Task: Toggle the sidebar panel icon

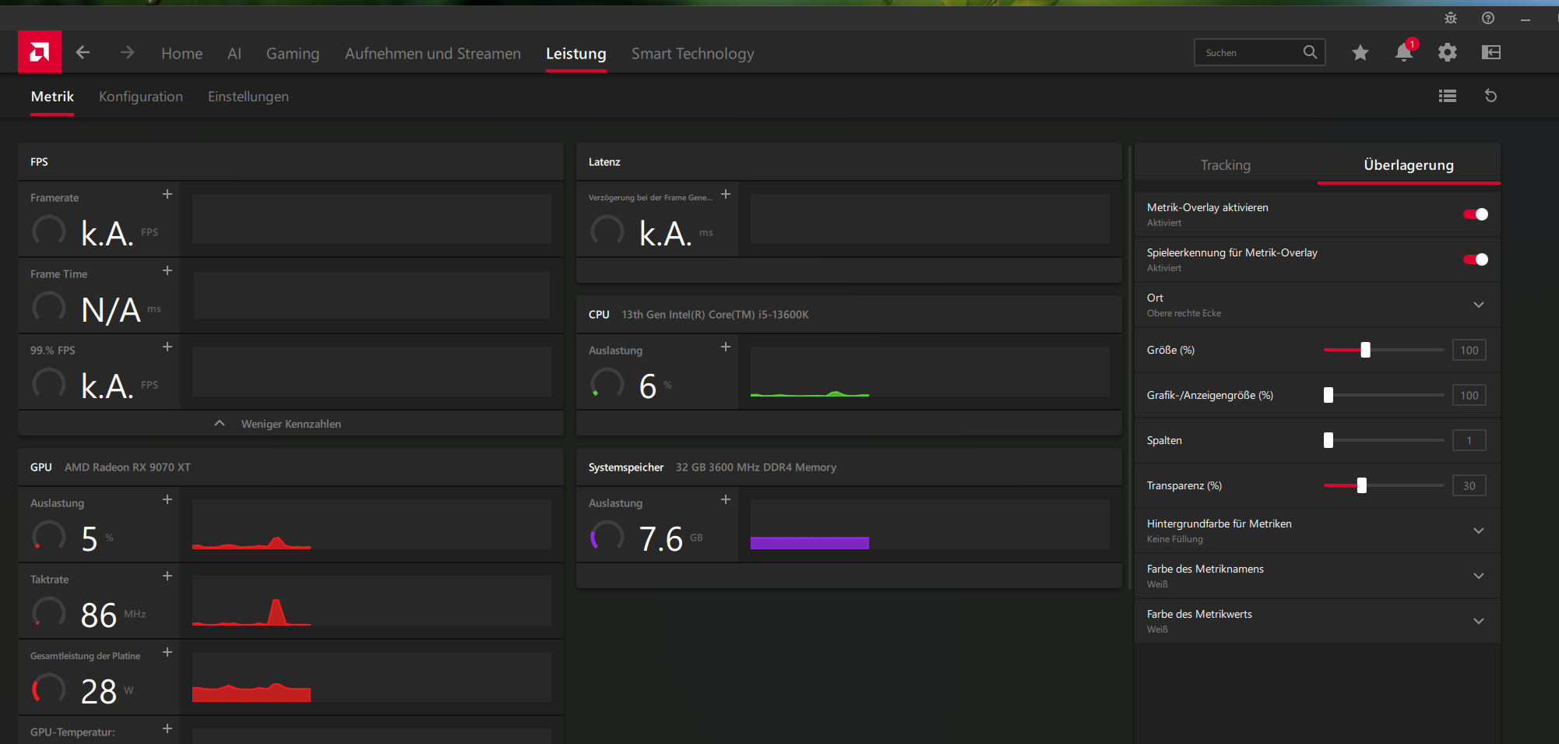Action: (1491, 52)
